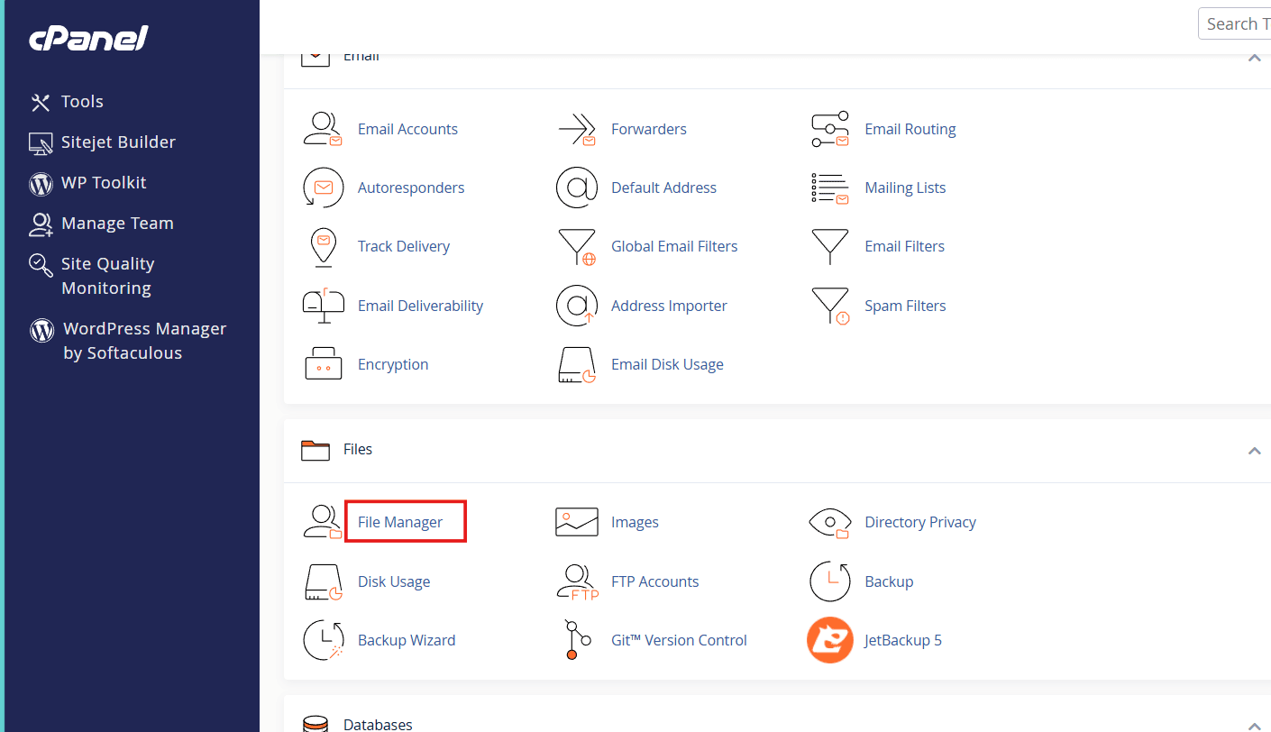Collapse the Files section

[x=1254, y=450]
